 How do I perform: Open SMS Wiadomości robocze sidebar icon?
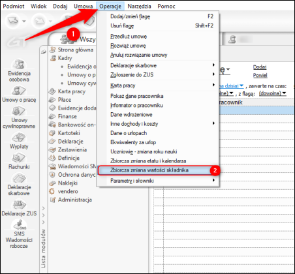19,234
